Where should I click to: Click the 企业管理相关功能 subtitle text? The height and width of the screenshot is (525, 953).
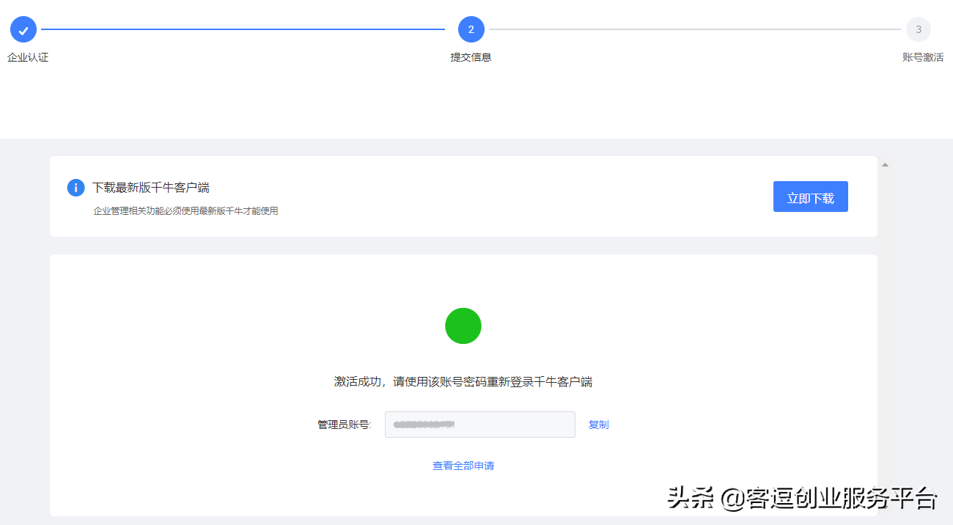(x=185, y=210)
